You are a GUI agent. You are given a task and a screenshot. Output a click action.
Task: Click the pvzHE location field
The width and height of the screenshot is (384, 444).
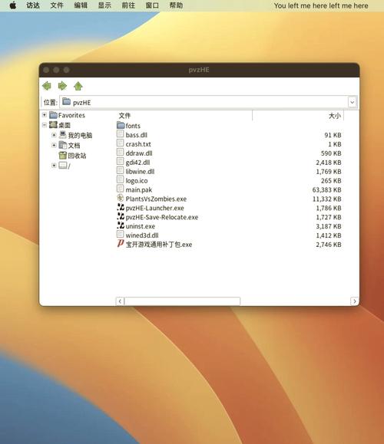(x=204, y=102)
